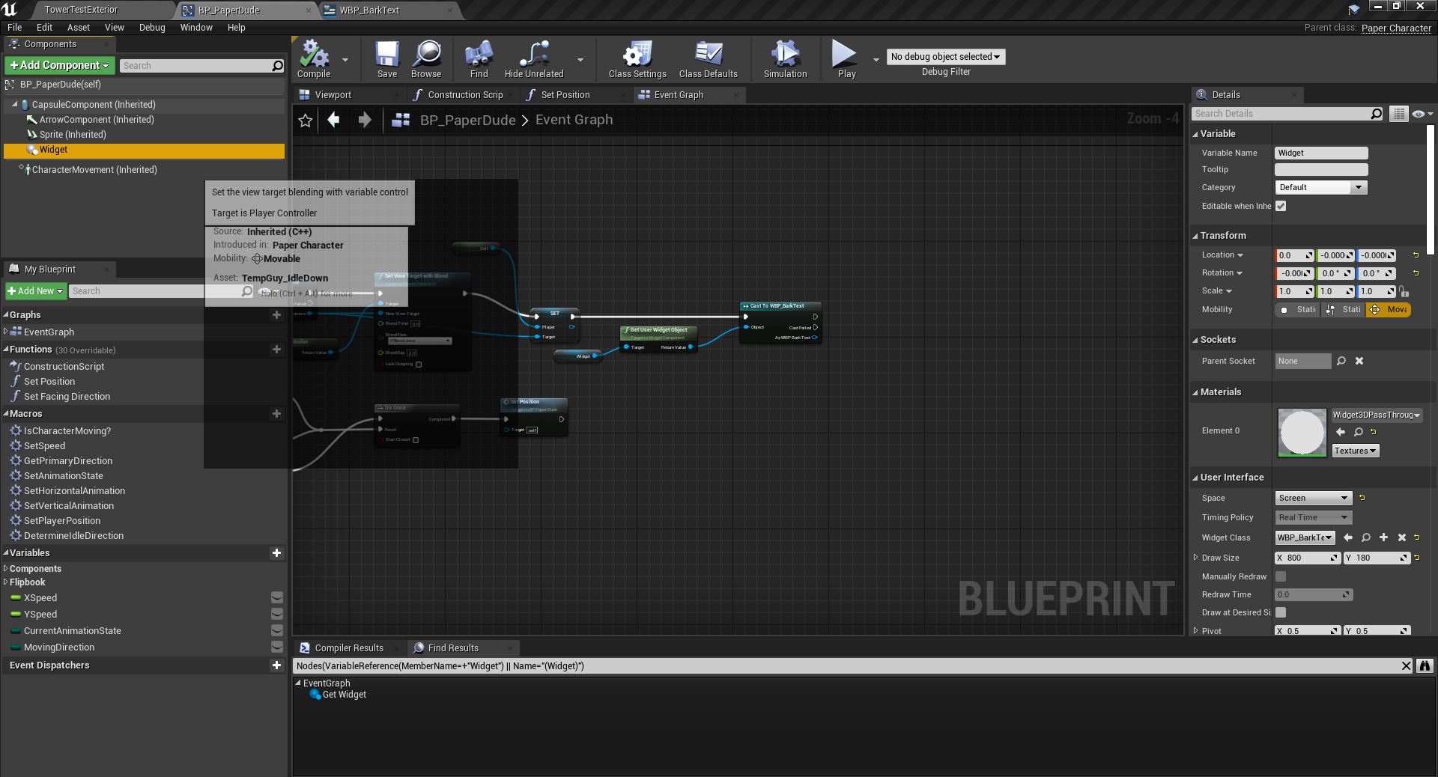Toggle Editable when Inherited checkbox
Screen dimensions: 1438x777
[x=1281, y=206]
